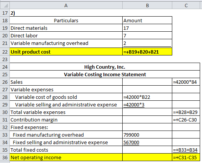
Task: Select column B header
Action: [147, 5]
